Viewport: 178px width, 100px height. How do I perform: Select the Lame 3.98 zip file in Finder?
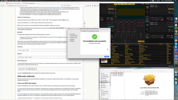(x=117, y=74)
